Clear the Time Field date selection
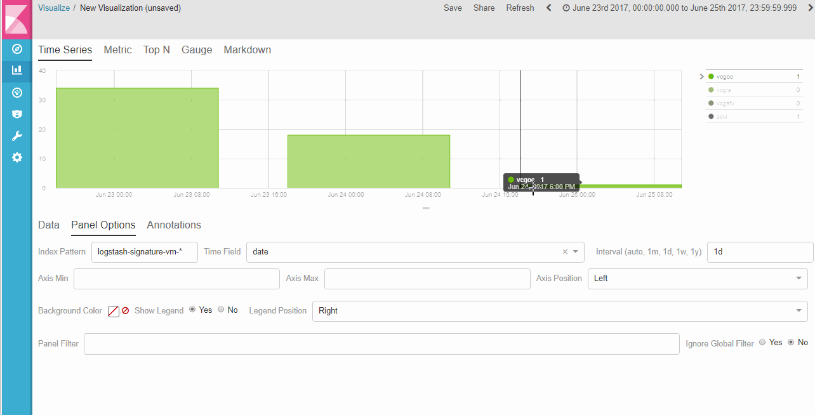This screenshot has width=815, height=415. pos(565,252)
